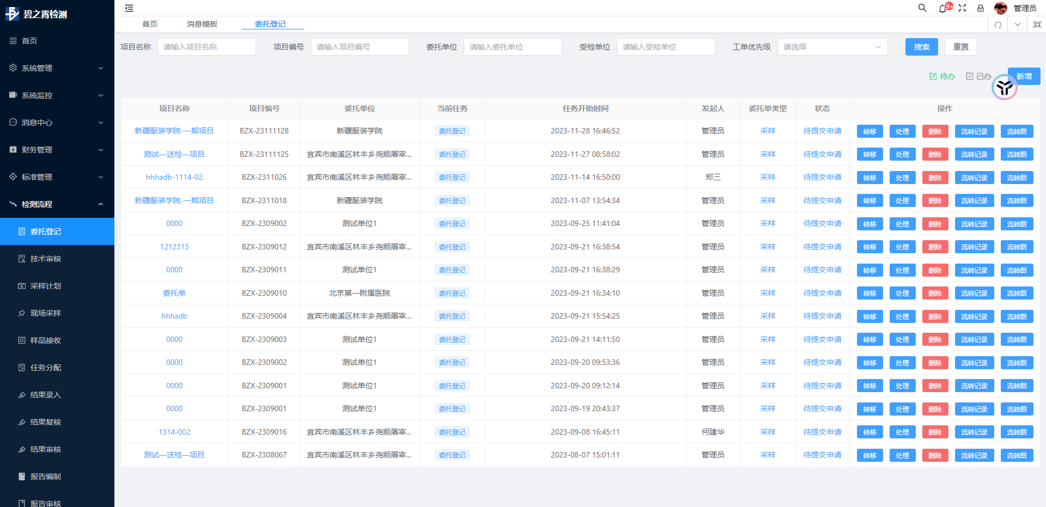Expand the 财务管理 menu
Screen dimensions: 1046x507
[57, 150]
